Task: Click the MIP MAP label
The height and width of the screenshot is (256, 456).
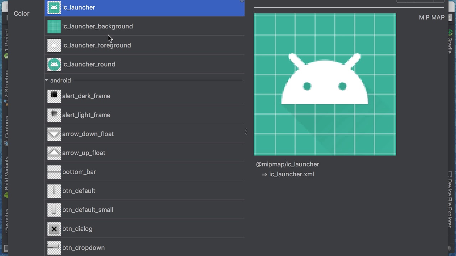Action: [x=432, y=17]
